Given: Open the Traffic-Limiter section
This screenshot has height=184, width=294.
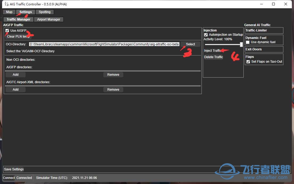Looking at the screenshot, I should (x=264, y=30).
